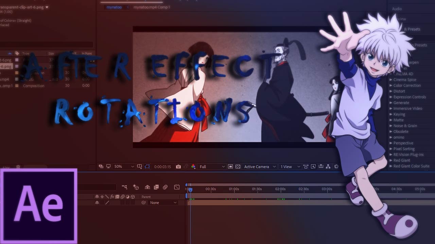The width and height of the screenshot is (435, 244).
Task: Switch to the mynatoo.mp4 Comp 1 tab
Action: 152,7
